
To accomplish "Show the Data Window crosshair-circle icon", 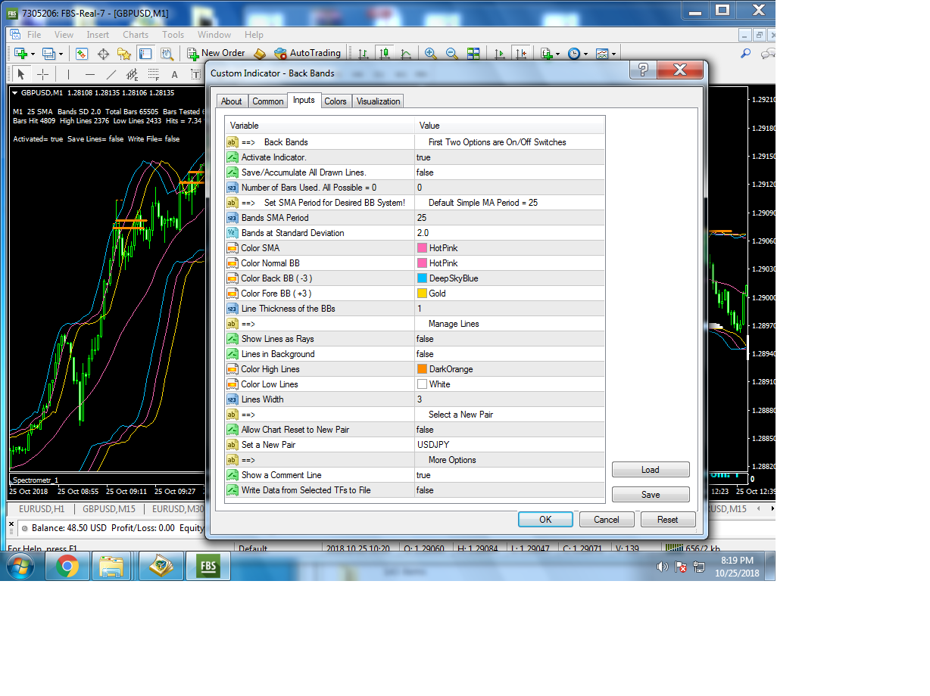I will click(103, 54).
